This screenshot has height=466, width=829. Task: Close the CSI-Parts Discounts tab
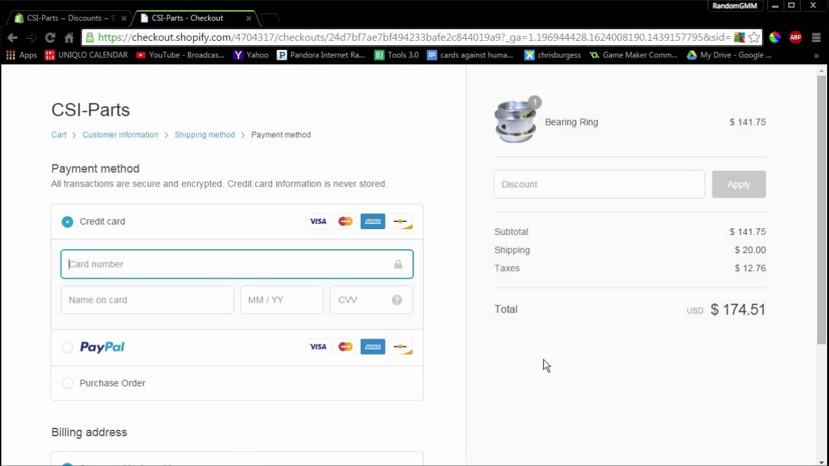124,18
